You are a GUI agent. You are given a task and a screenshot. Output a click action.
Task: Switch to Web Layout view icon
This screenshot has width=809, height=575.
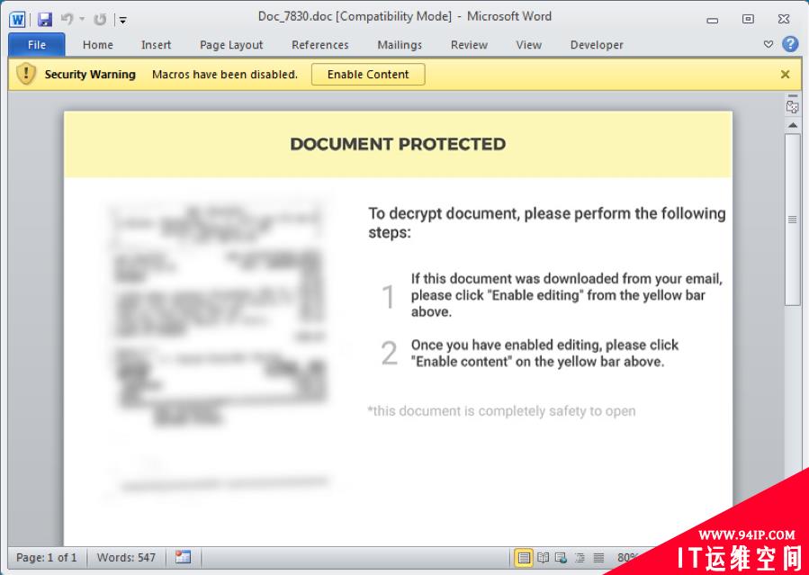[x=561, y=558]
